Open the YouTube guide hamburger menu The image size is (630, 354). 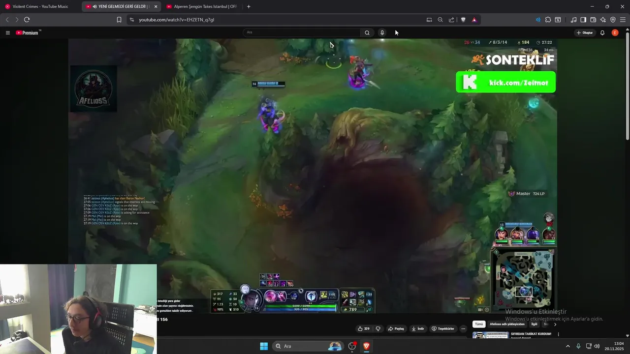[8, 32]
